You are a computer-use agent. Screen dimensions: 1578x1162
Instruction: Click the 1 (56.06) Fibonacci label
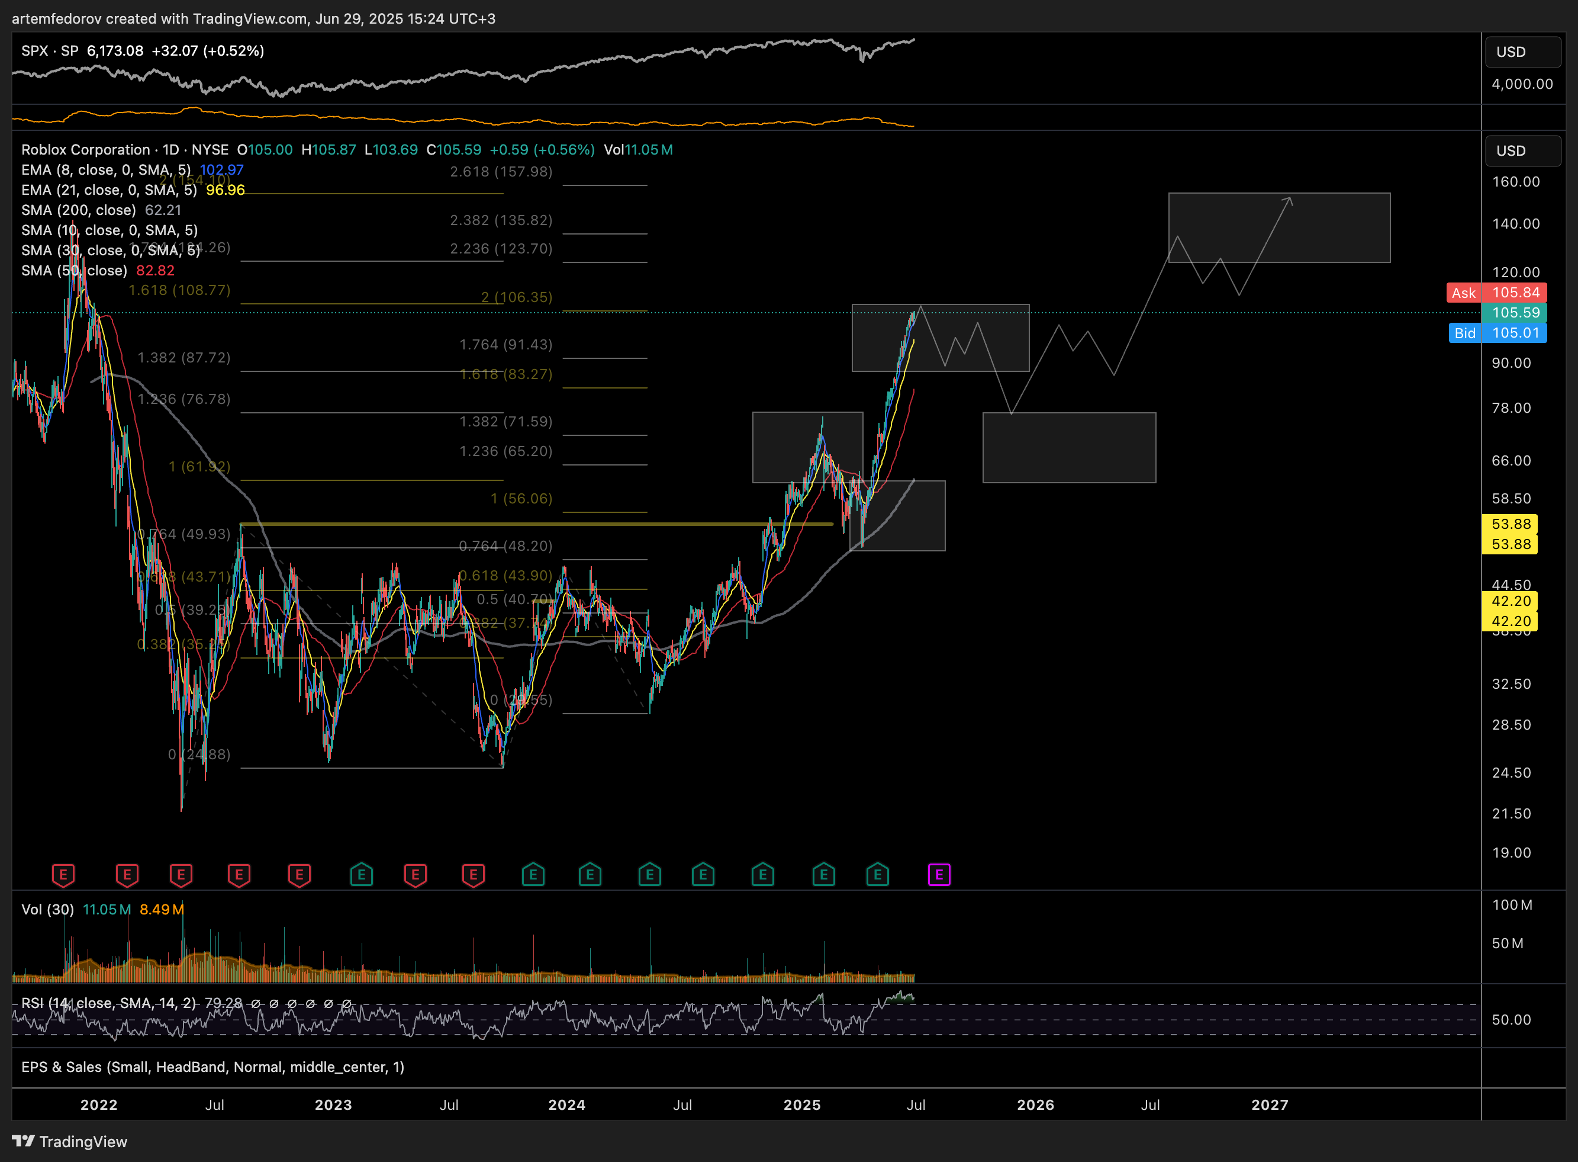pos(521,499)
